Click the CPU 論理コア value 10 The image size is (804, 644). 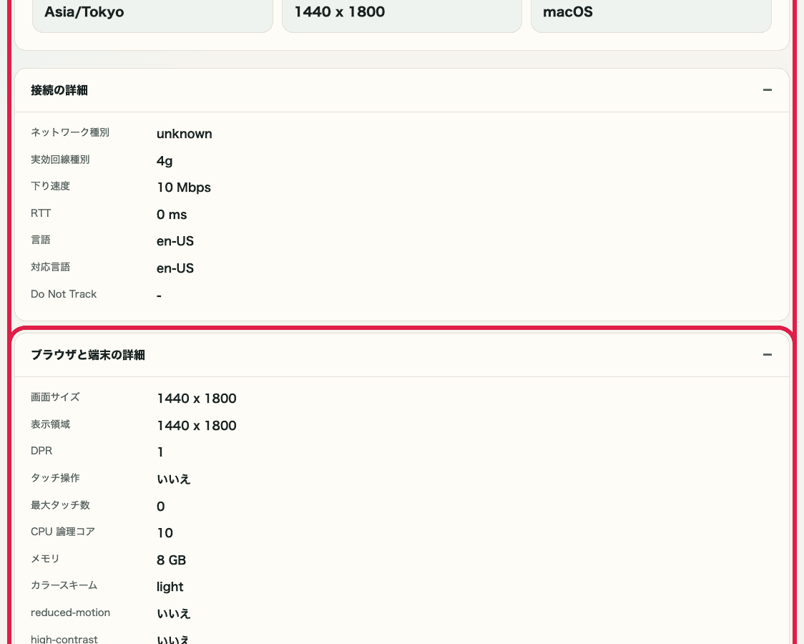click(165, 533)
